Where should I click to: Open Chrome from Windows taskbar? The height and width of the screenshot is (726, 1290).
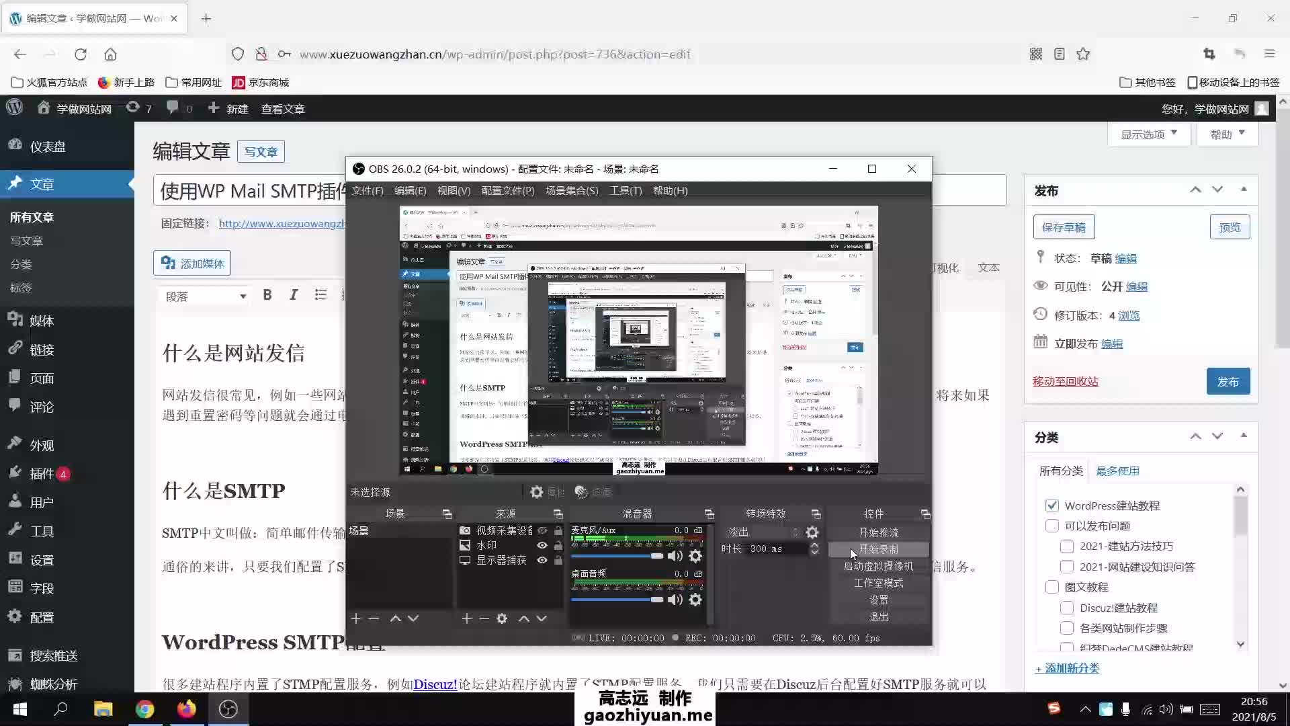click(x=144, y=709)
